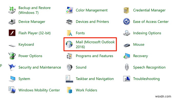Image resolution: width=174 pixels, height=99 pixels.
Task: Open the Programs and Features link
Action: pos(94,56)
